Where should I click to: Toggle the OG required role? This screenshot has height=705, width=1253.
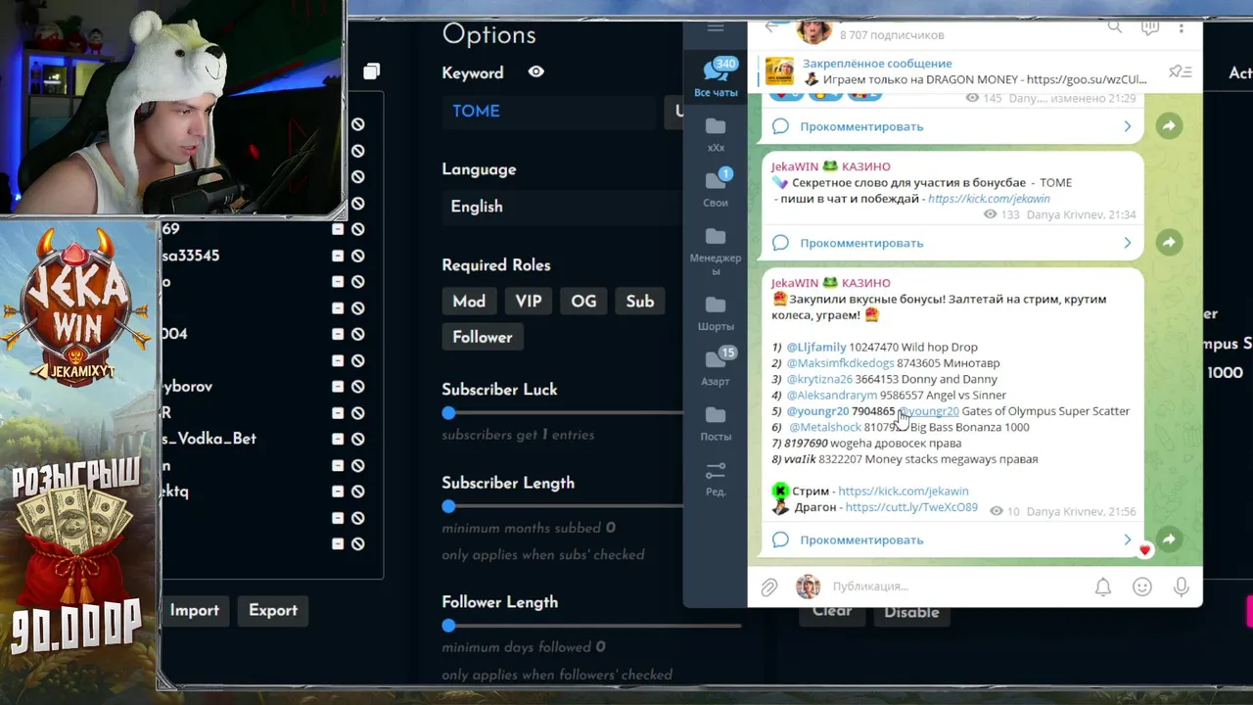click(583, 302)
